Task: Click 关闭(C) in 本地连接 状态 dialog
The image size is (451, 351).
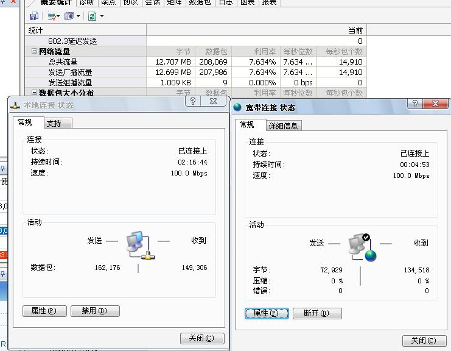Action: [202, 338]
